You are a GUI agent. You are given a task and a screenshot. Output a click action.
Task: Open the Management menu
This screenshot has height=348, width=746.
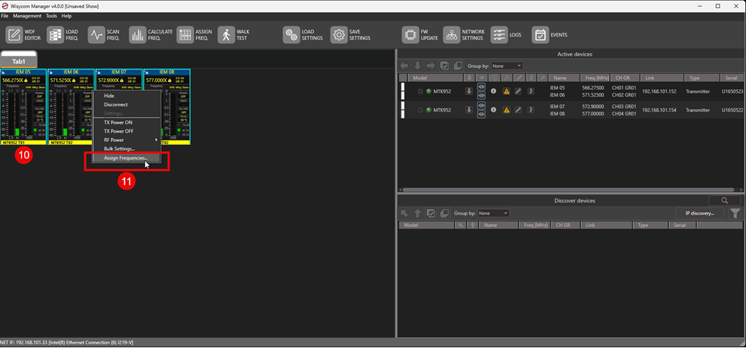click(x=27, y=15)
